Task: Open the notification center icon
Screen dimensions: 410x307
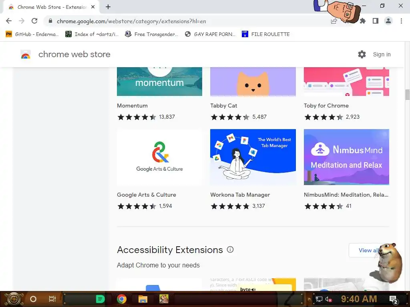Action: (394, 299)
